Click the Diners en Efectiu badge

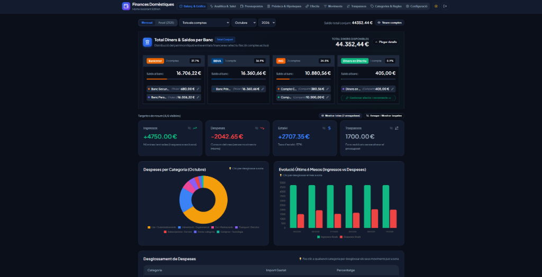point(355,61)
